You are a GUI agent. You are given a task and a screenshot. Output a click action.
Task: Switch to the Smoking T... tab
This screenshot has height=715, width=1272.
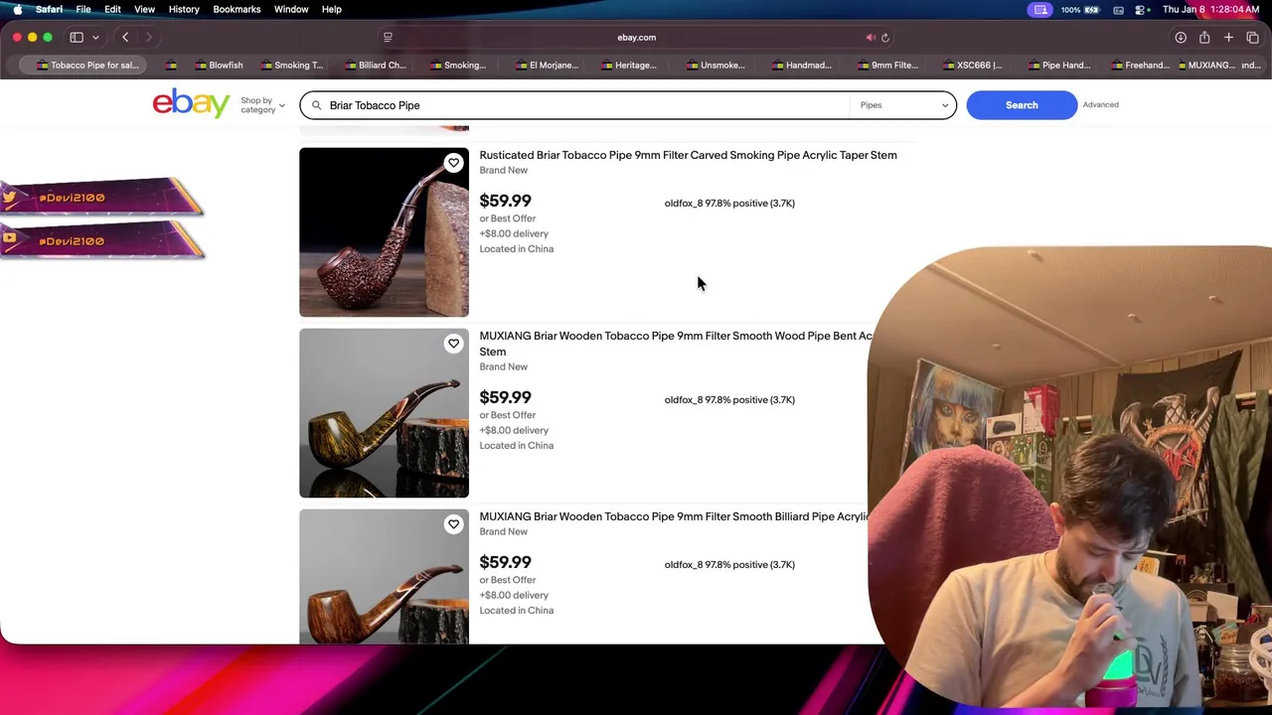[292, 66]
